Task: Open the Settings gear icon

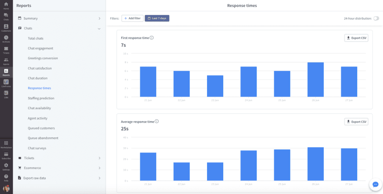Action: (6, 165)
